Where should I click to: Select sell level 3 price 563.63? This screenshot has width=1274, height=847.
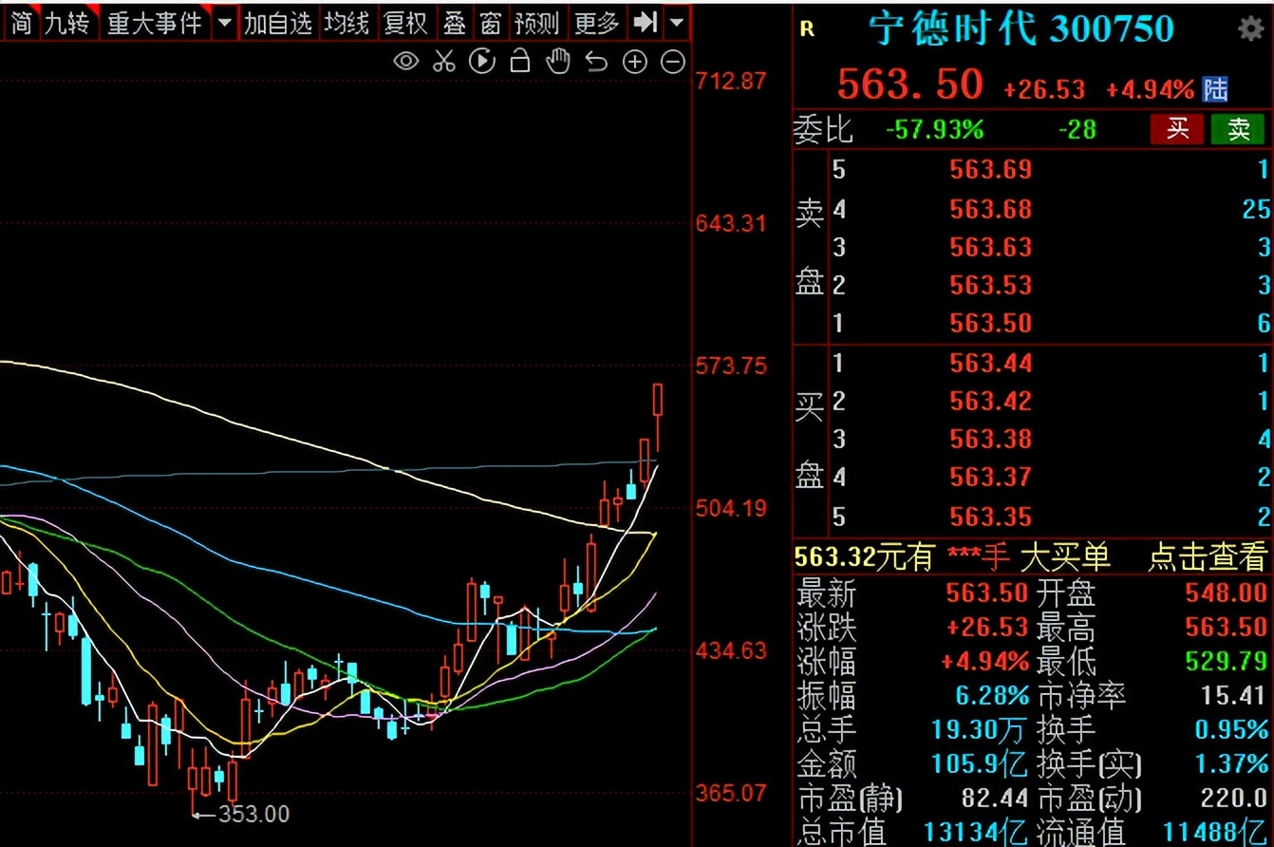pos(990,247)
